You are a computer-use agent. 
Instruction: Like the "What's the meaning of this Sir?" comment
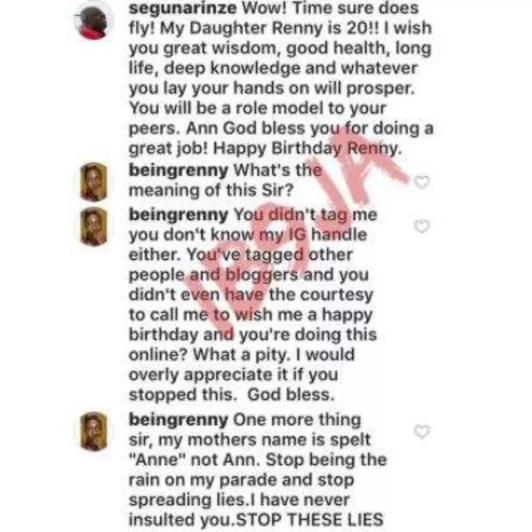tap(422, 182)
